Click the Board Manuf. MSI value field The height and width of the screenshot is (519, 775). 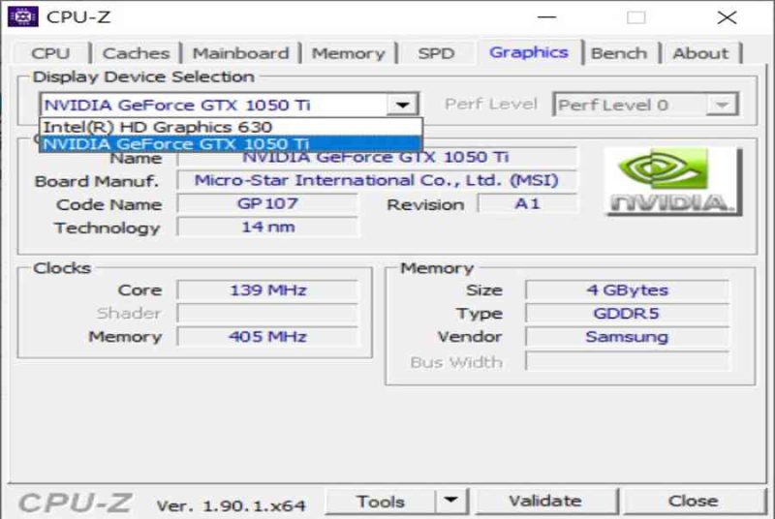[377, 180]
